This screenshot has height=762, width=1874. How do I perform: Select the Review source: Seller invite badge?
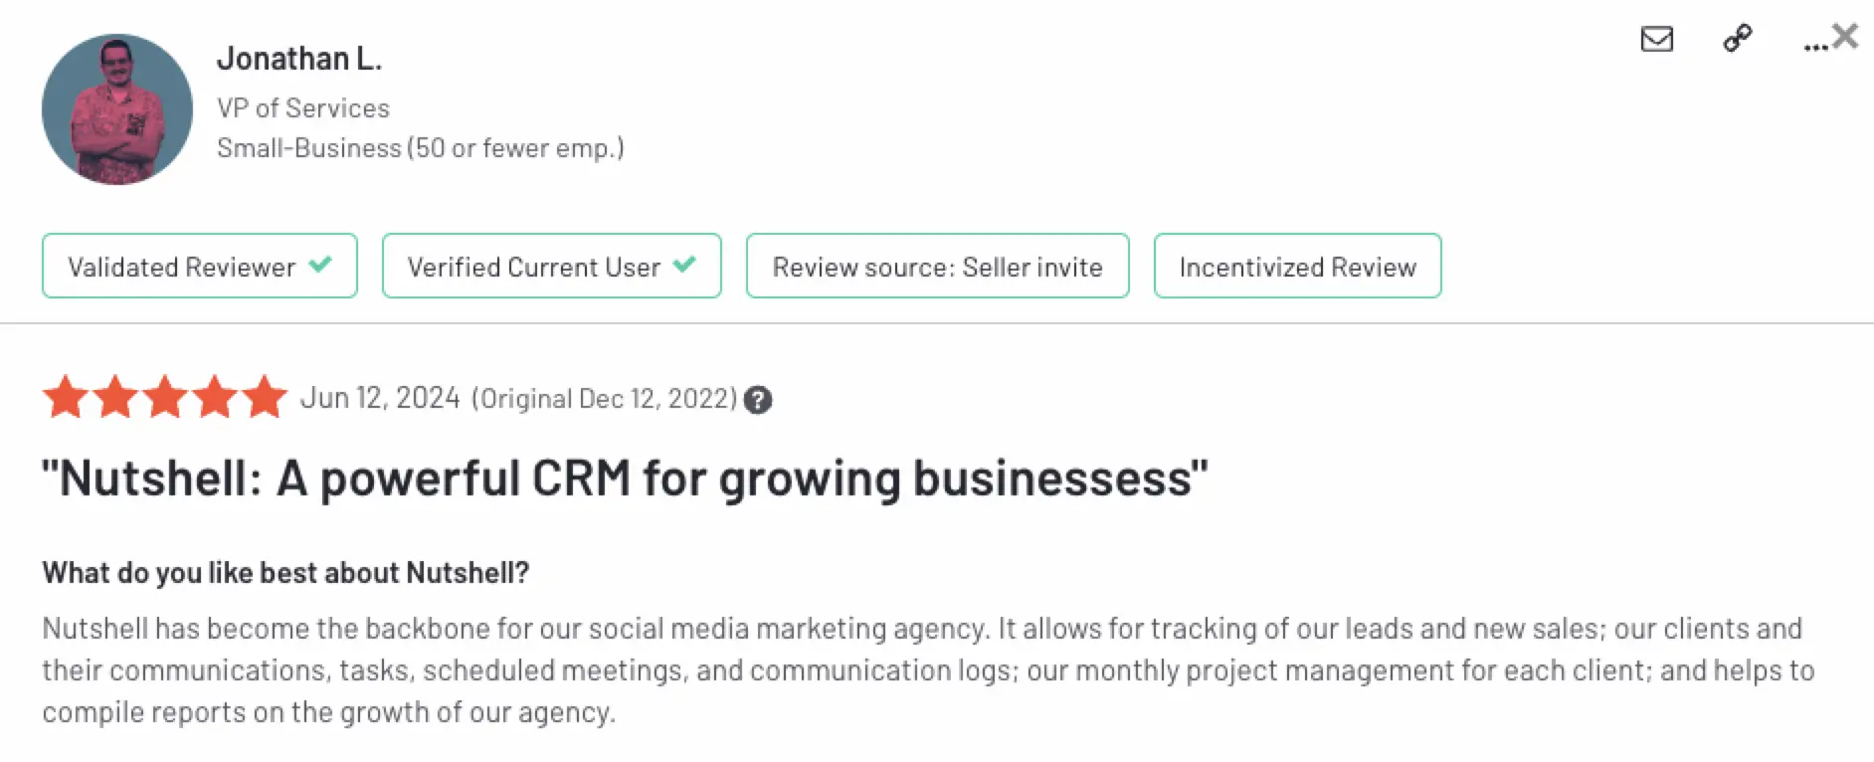[937, 267]
